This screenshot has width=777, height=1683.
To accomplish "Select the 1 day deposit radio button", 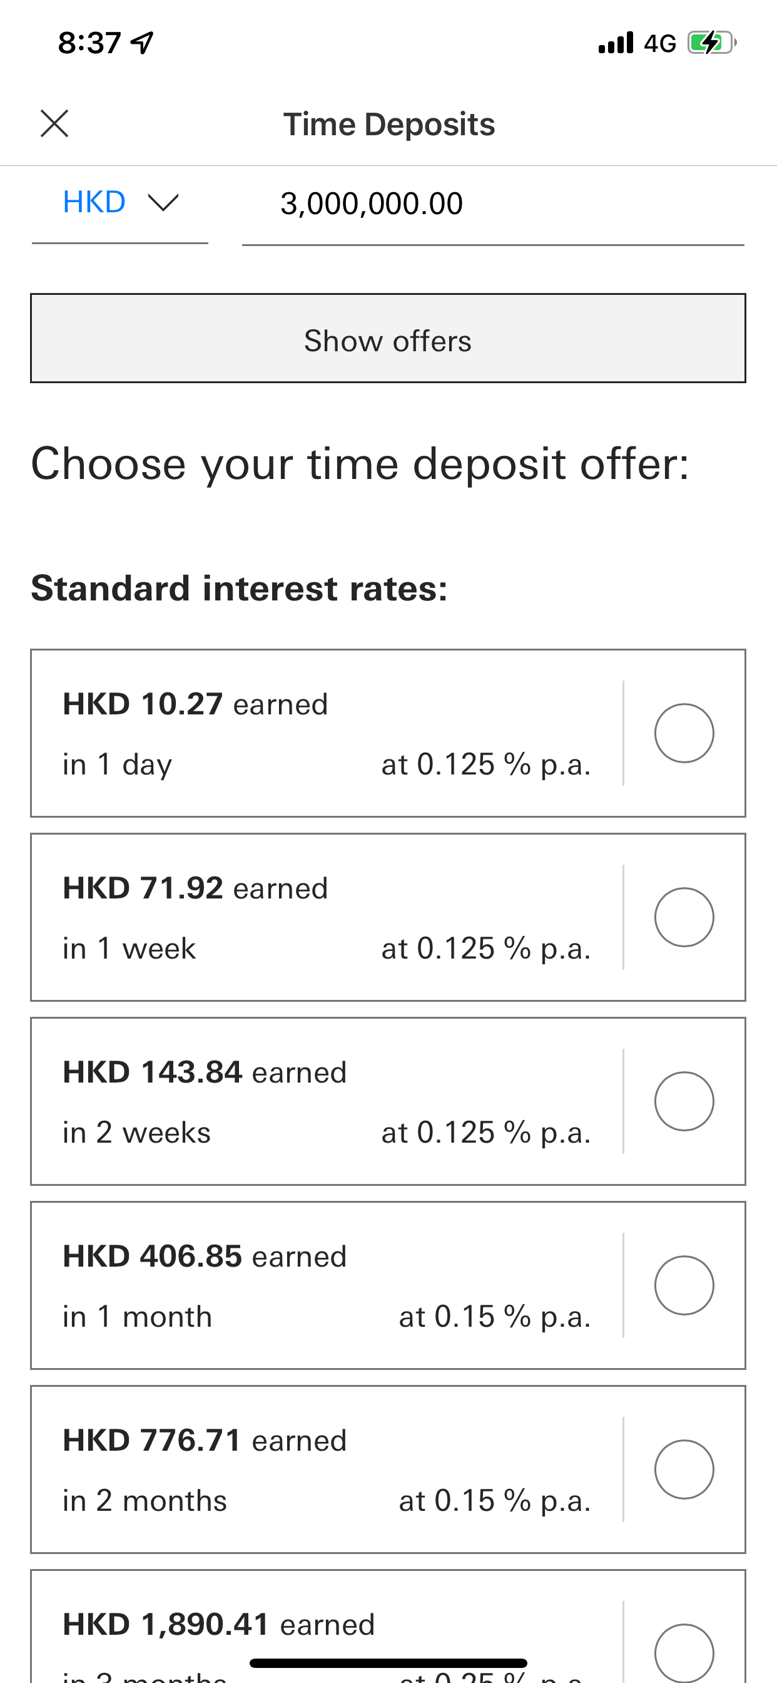I will (x=684, y=733).
